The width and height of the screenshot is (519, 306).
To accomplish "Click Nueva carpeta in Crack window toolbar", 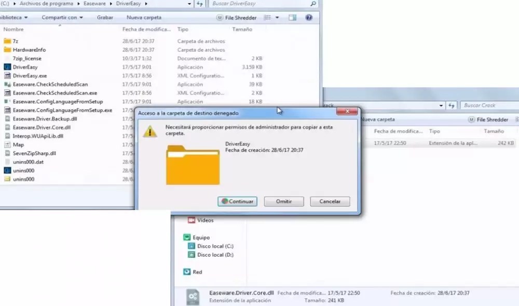I will 378,119.
